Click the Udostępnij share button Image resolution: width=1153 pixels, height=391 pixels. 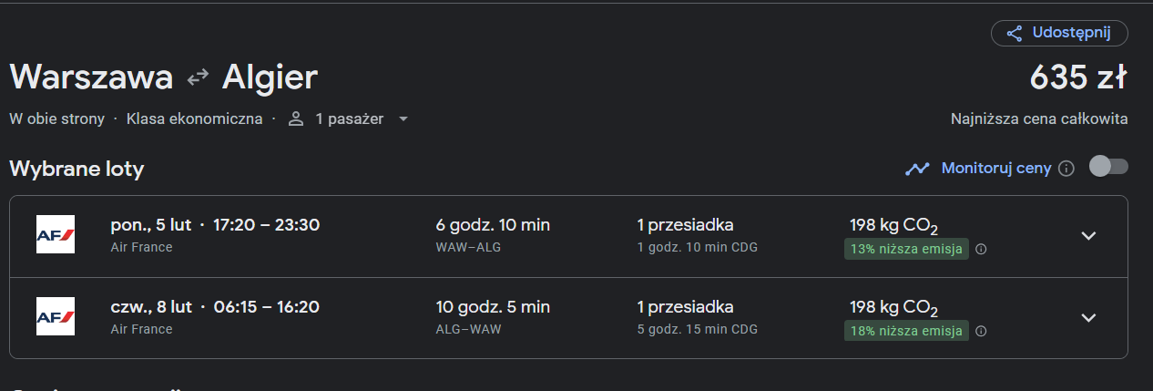[x=1059, y=33]
